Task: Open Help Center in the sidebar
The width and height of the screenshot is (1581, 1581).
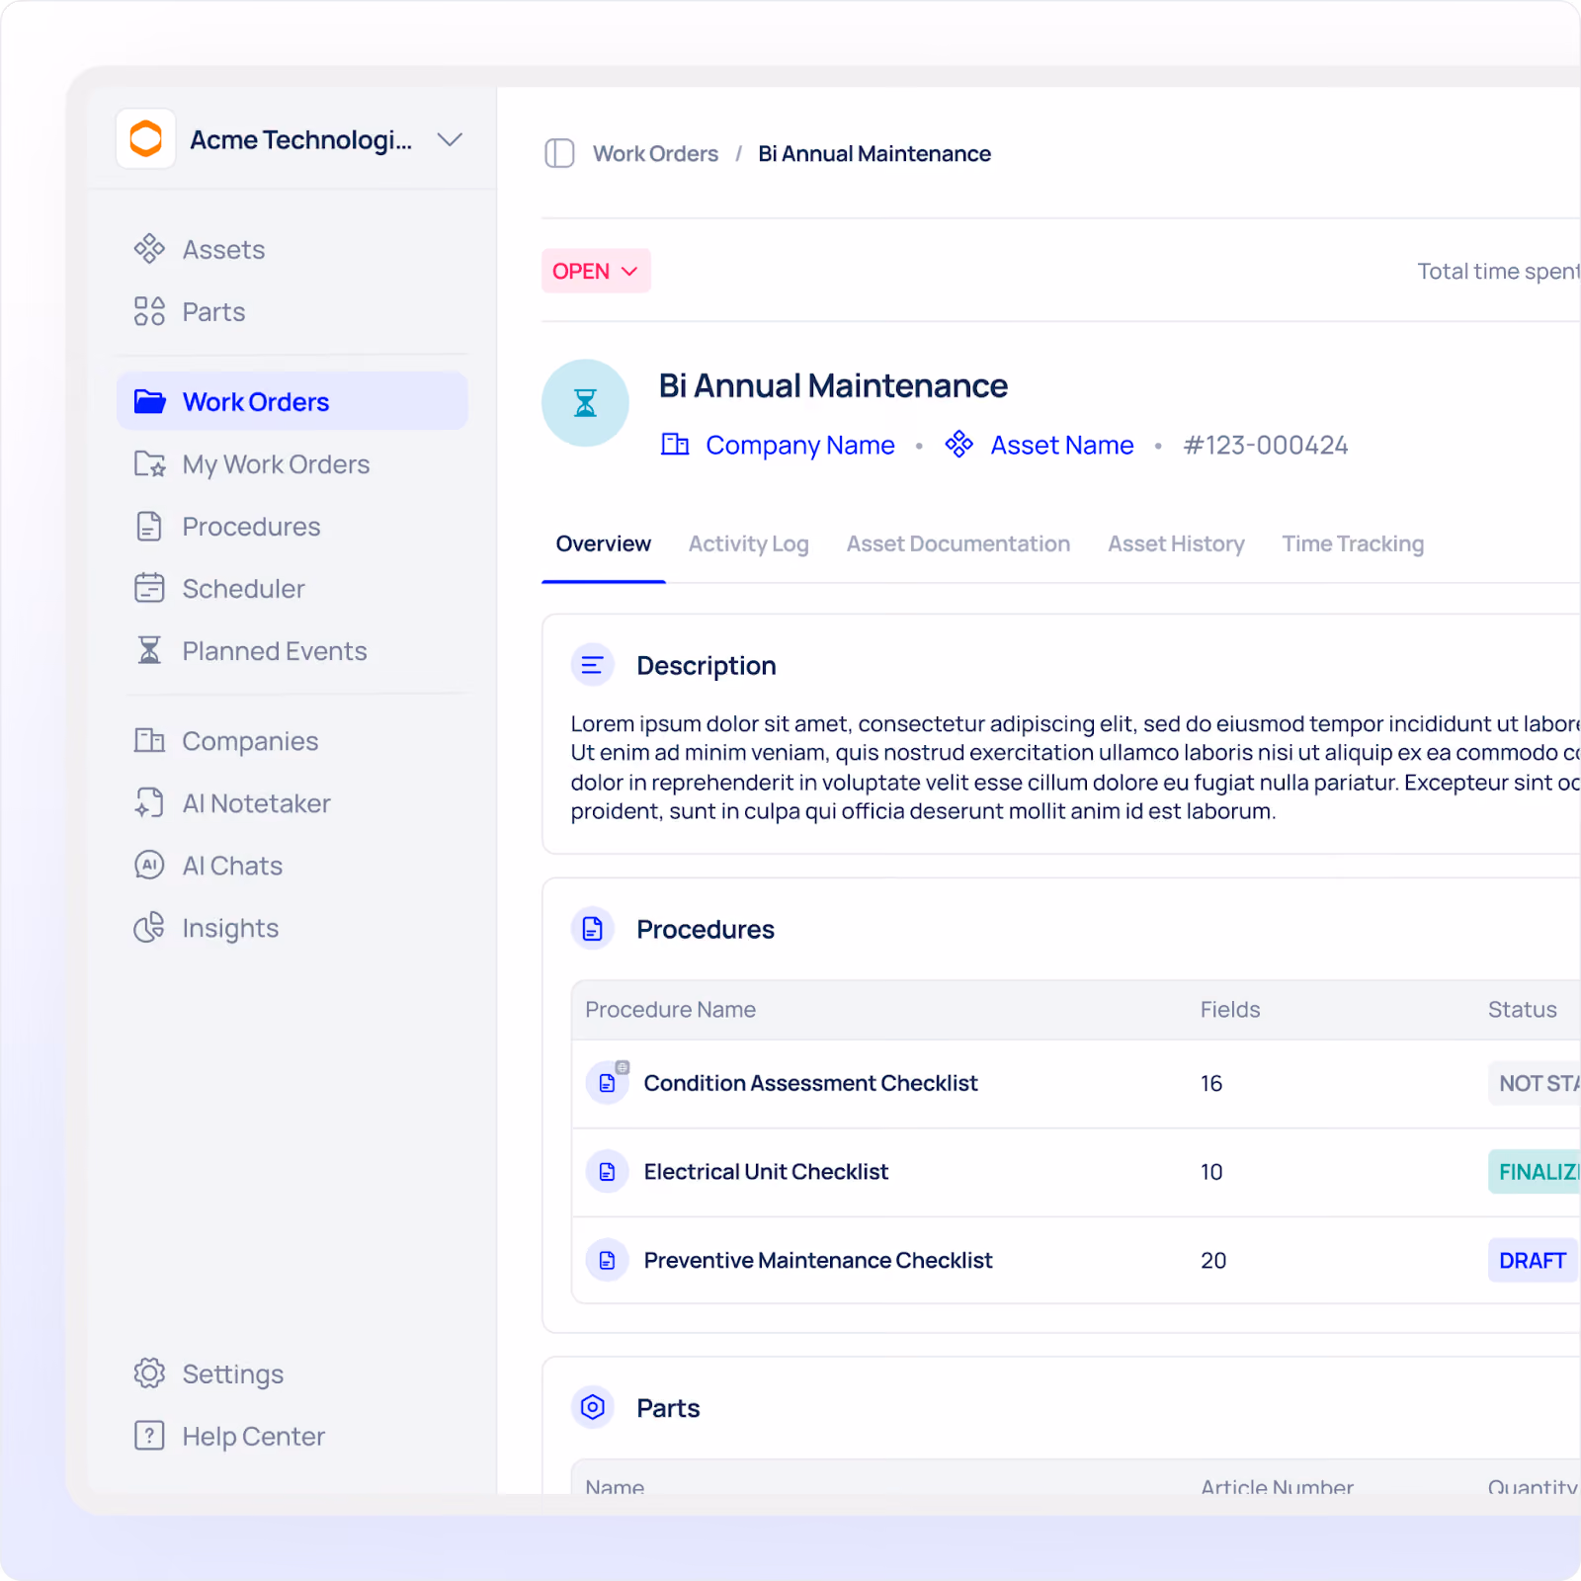Action: (x=292, y=1435)
